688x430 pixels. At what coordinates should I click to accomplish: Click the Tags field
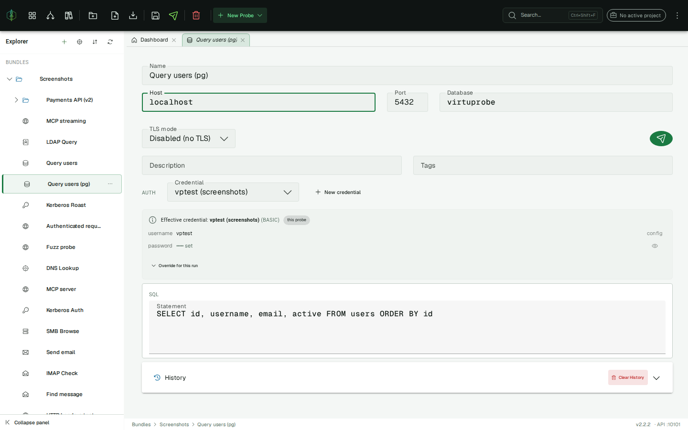(543, 165)
